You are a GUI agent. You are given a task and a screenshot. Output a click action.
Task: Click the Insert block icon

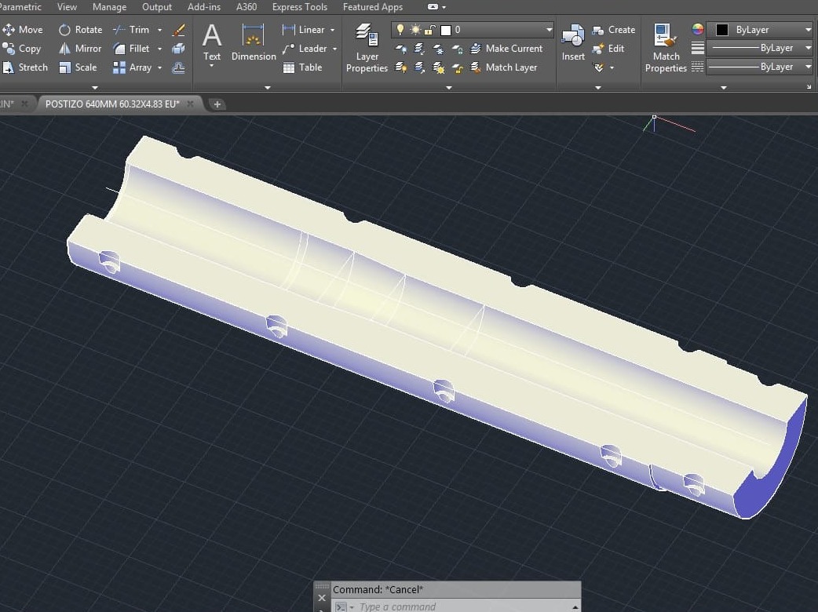pyautogui.click(x=573, y=42)
